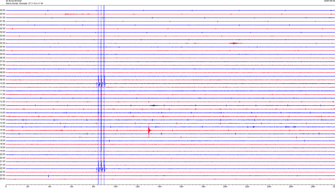Viewport: 335px width, 188px height.
Task: Click the 28m tick on the time axis
Action: [x=313, y=187]
